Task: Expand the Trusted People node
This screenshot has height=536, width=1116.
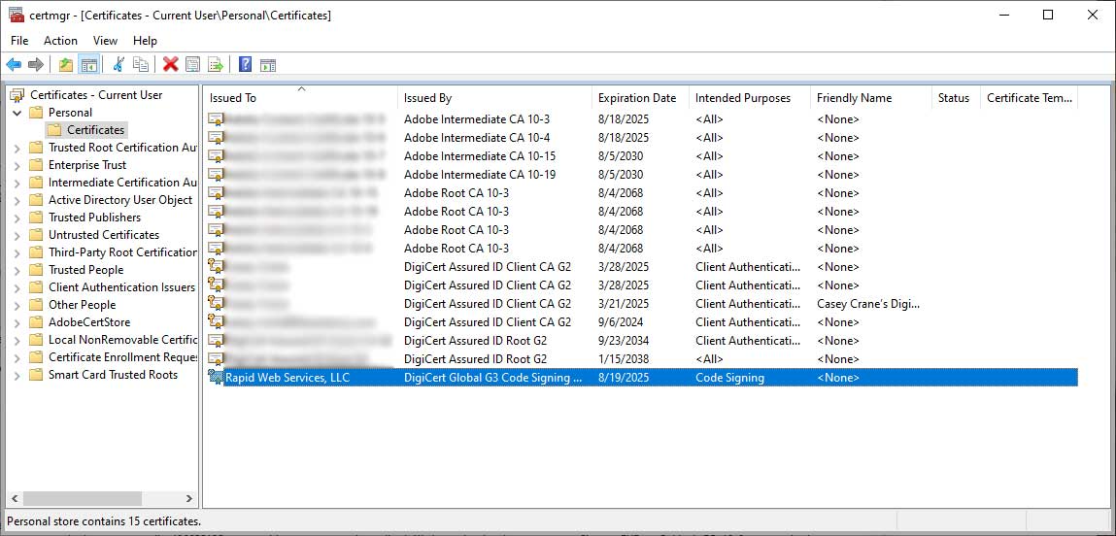Action: click(x=17, y=271)
